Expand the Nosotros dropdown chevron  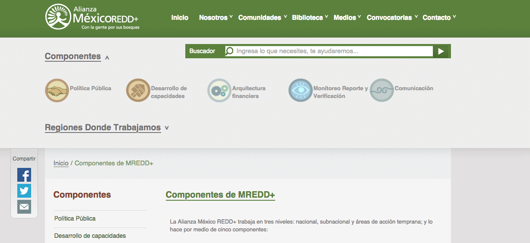click(231, 17)
